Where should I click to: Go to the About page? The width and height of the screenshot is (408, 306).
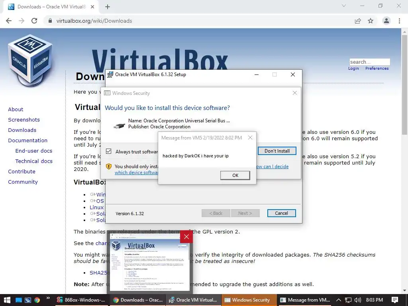pos(16,109)
